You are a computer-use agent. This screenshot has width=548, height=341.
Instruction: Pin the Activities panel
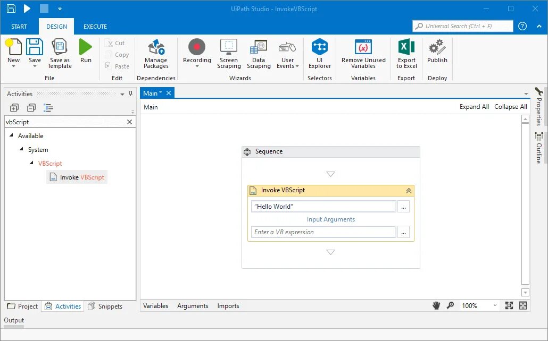click(131, 93)
